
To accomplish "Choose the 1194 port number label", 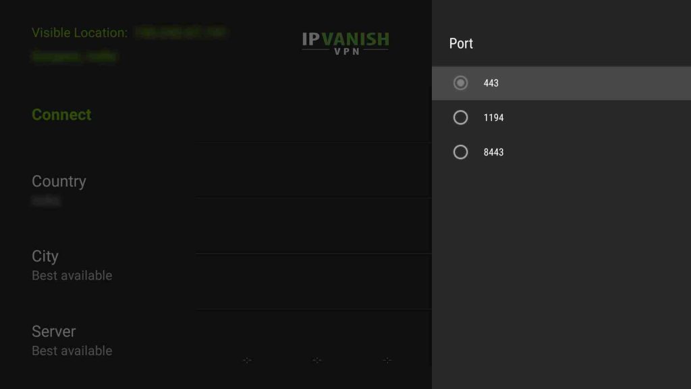I will 493,118.
